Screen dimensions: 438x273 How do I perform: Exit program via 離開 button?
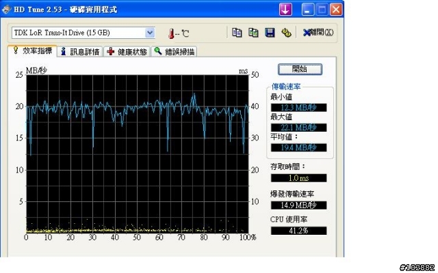pyautogui.click(x=318, y=33)
